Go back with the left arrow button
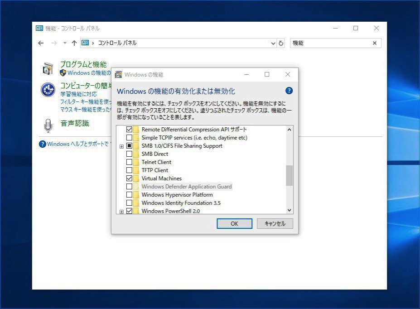420x309 pixels. pyautogui.click(x=41, y=43)
